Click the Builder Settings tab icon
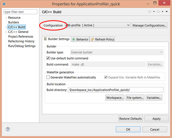Screen dimensions: 172x138 click(45, 39)
